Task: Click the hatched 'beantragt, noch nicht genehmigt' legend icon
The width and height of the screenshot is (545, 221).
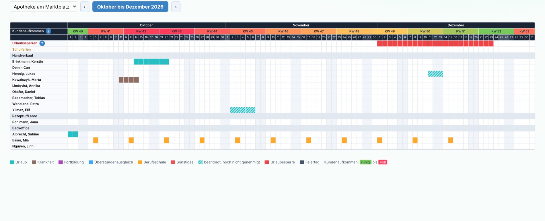Action: click(200, 162)
